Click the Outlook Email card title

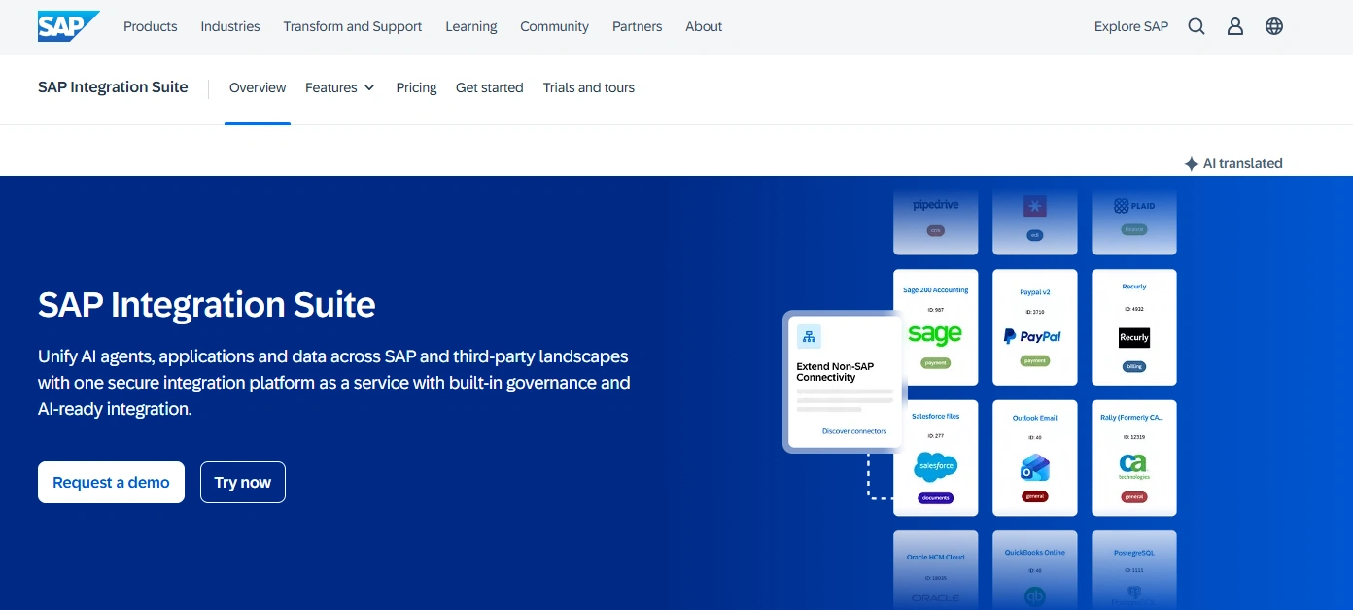click(x=1035, y=418)
